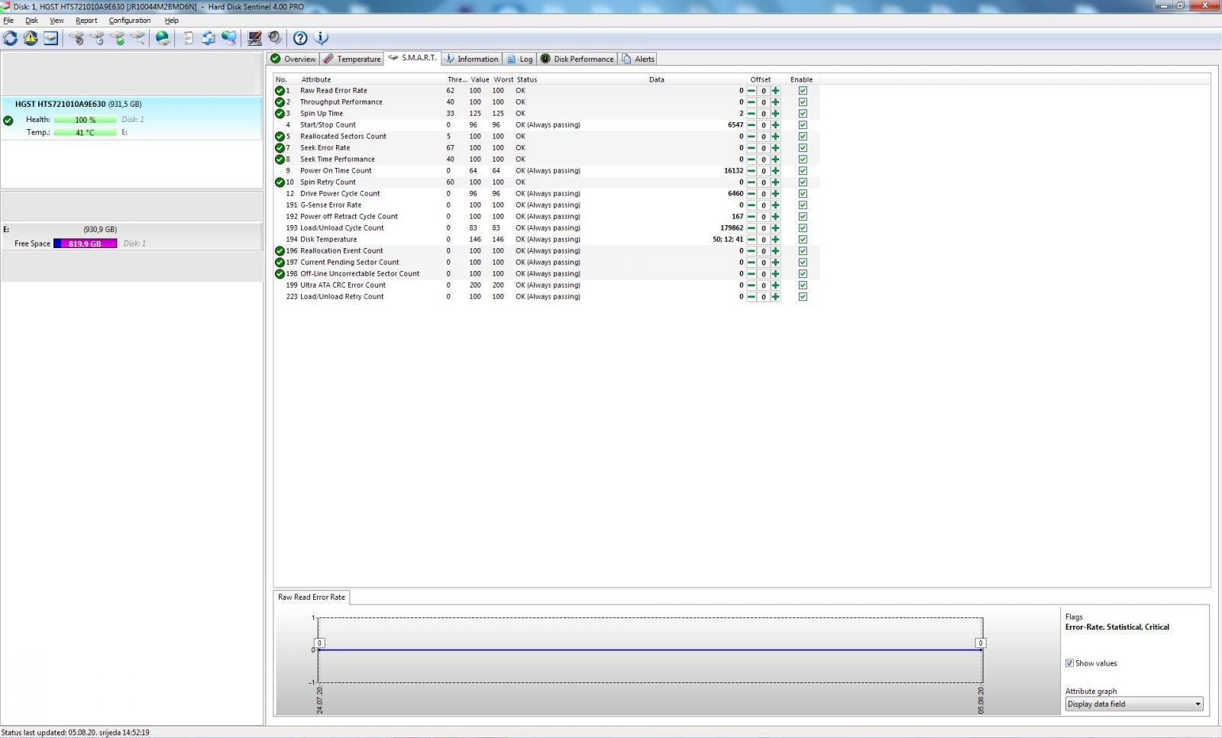Click the Free Space 819,9 GB bar

tap(86, 243)
